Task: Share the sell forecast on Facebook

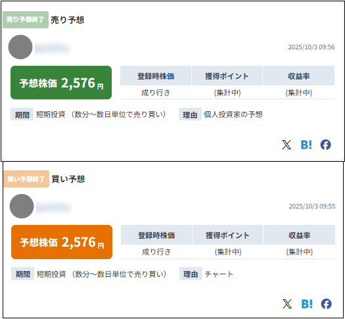Action: (326, 145)
